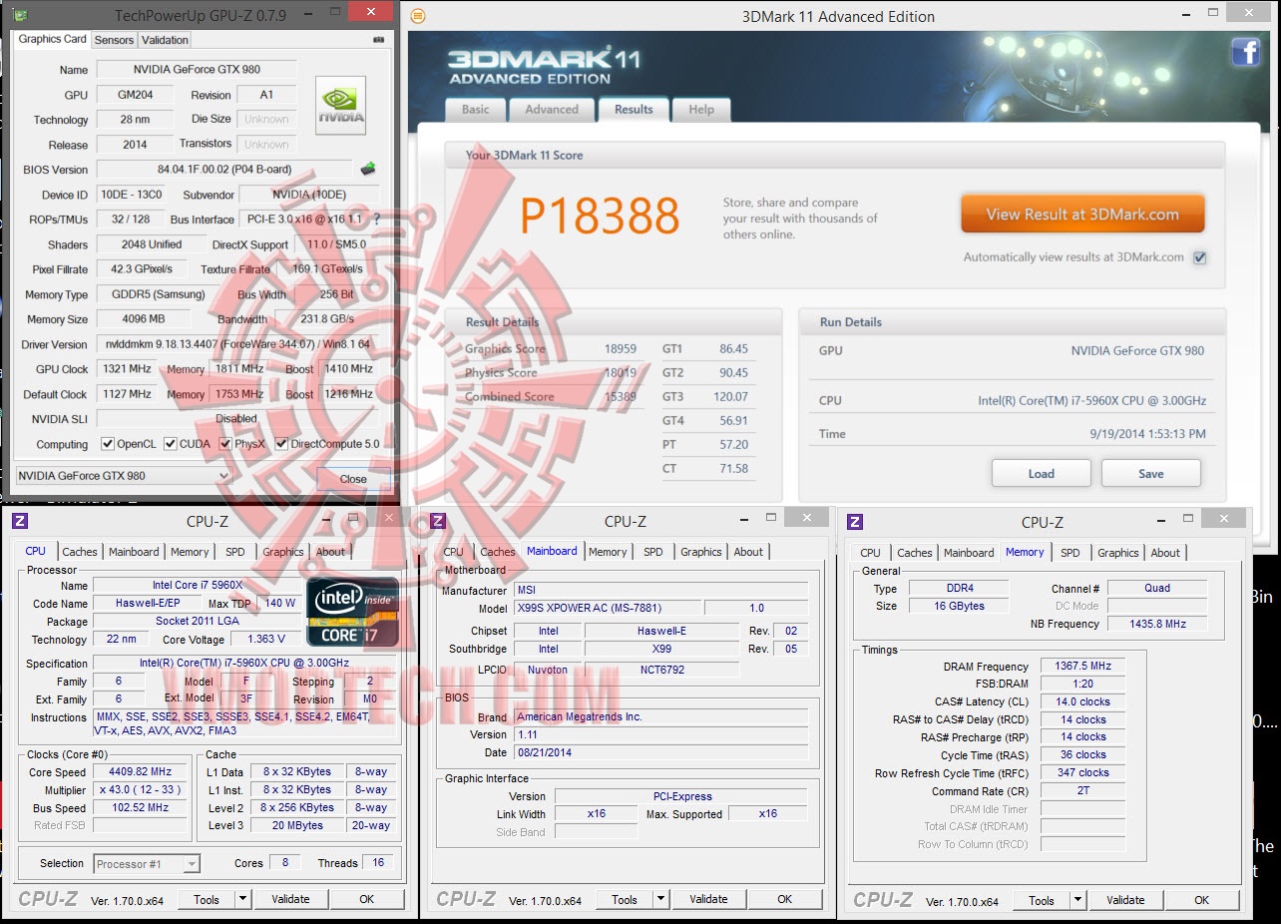Uncheck Automatically view results at 3DMark.com
The width and height of the screenshot is (1281, 924).
[1200, 257]
